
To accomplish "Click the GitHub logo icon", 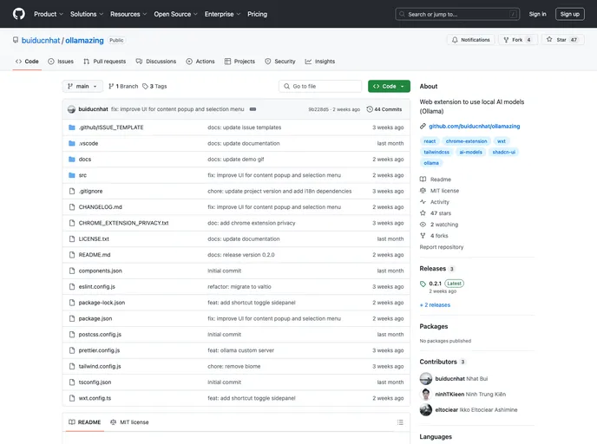I will [x=18, y=14].
